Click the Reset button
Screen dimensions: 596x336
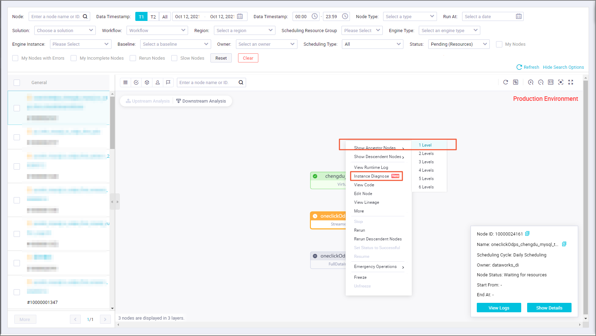pos(221,58)
